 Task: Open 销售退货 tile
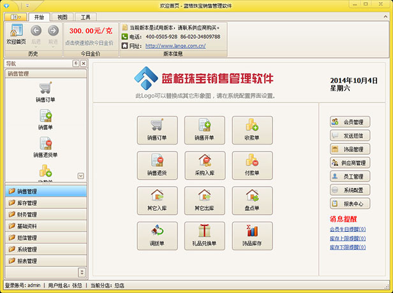click(x=157, y=166)
